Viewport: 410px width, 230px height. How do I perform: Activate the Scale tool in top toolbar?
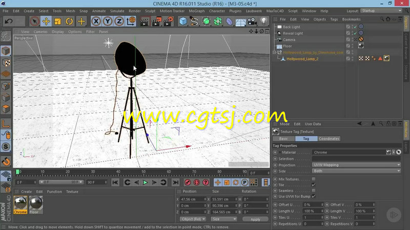(57, 21)
